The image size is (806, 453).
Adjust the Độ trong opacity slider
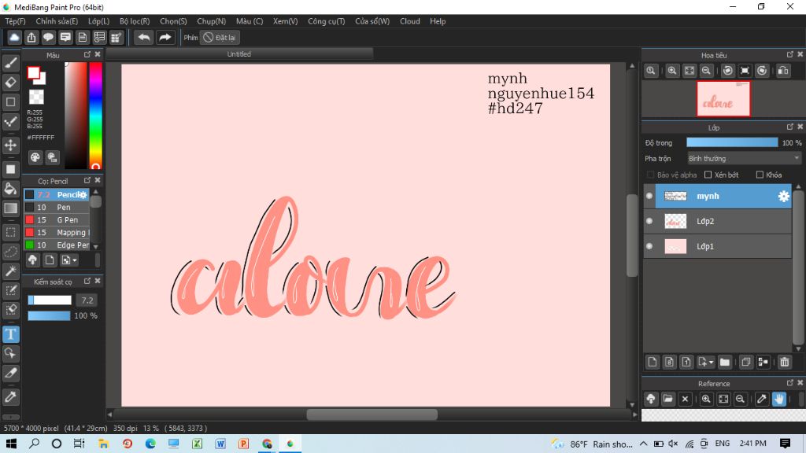point(732,143)
